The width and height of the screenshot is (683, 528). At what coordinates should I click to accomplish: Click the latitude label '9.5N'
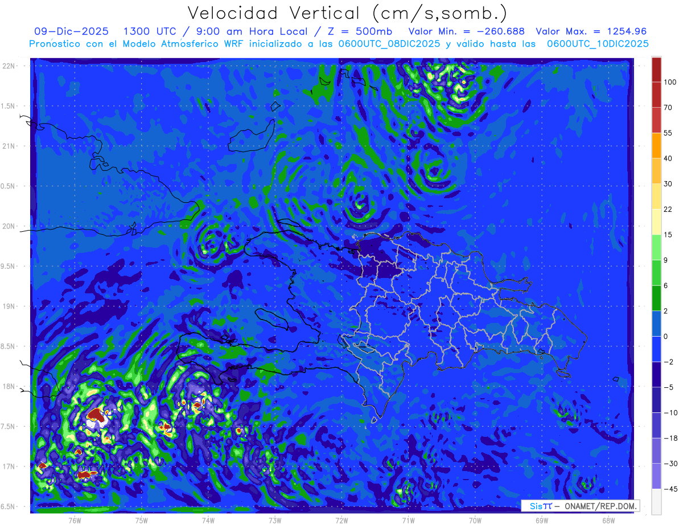9,266
